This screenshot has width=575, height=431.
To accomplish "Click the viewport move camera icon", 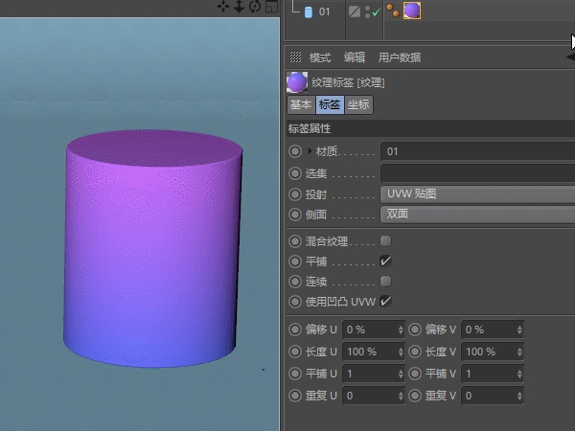I will click(x=223, y=7).
